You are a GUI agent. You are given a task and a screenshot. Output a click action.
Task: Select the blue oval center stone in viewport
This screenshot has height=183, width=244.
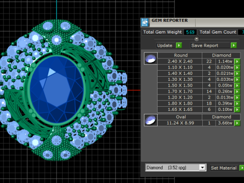pyautogui.click(x=57, y=90)
